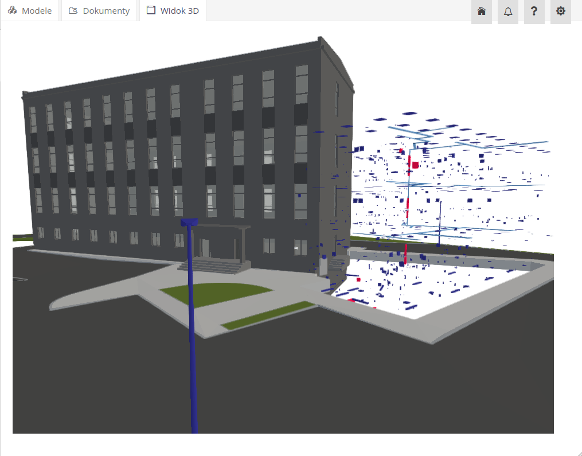Open the Dokumenty tab

99,11
